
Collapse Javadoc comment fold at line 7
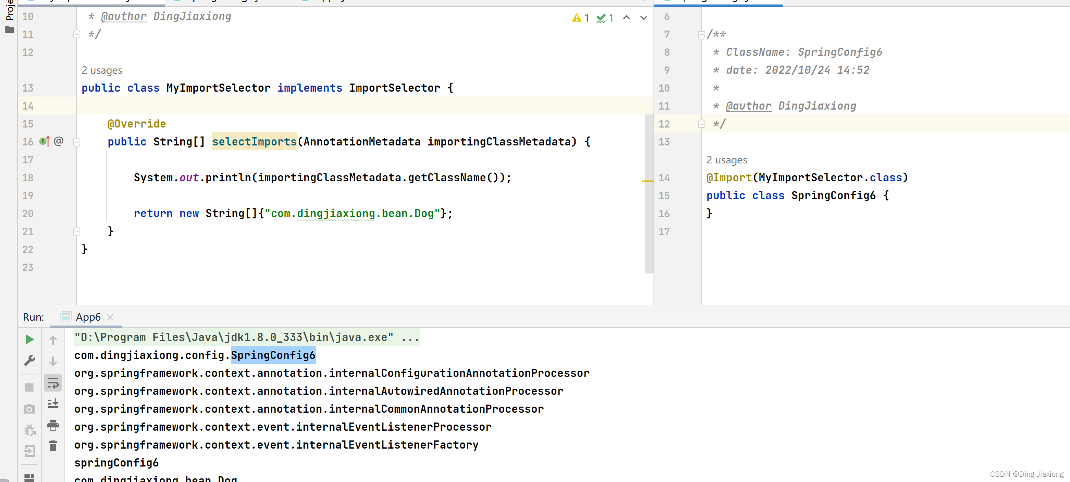(702, 35)
